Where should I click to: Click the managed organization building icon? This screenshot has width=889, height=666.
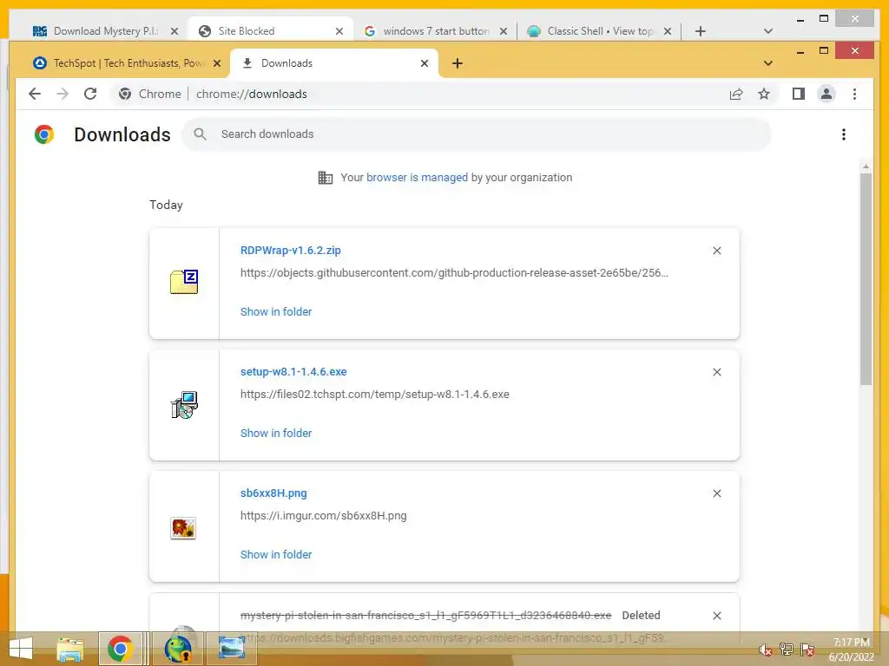click(x=326, y=178)
